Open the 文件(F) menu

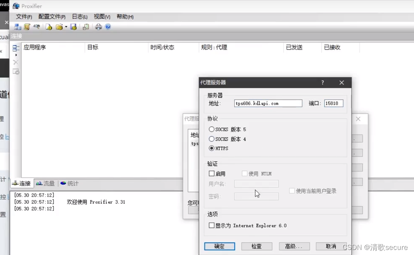[24, 16]
